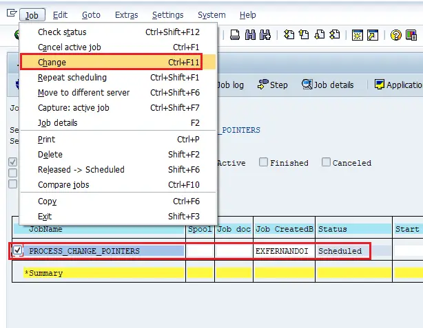Open the Help menu

(247, 15)
